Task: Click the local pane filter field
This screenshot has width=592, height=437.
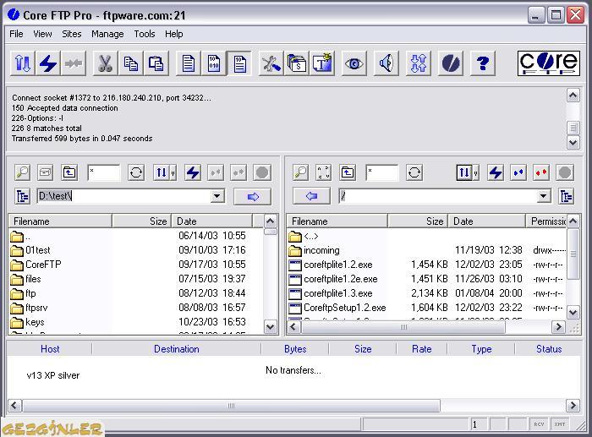Action: tap(104, 172)
